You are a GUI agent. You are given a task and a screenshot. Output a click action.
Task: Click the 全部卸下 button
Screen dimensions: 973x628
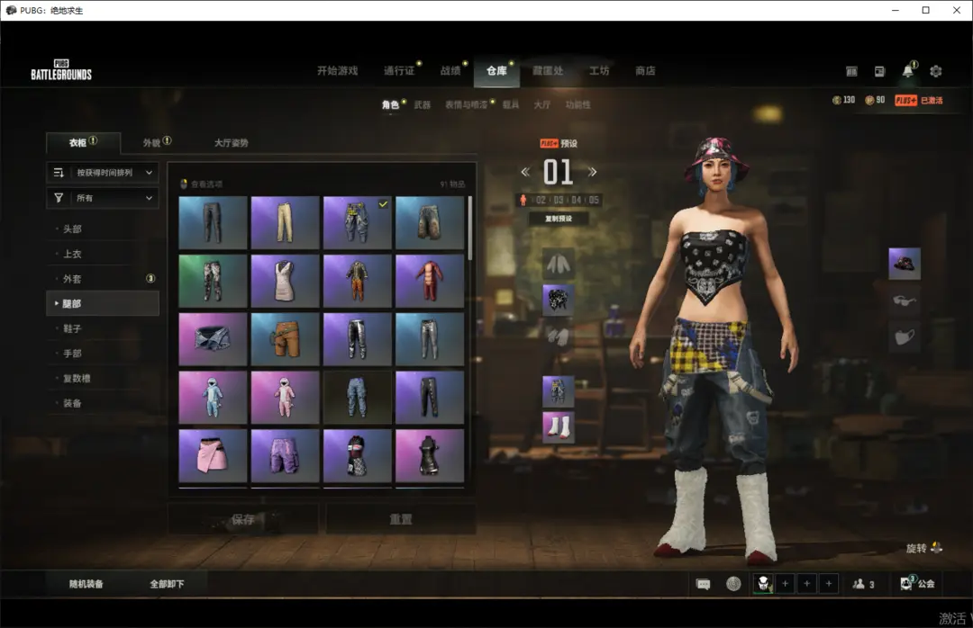[x=167, y=584]
